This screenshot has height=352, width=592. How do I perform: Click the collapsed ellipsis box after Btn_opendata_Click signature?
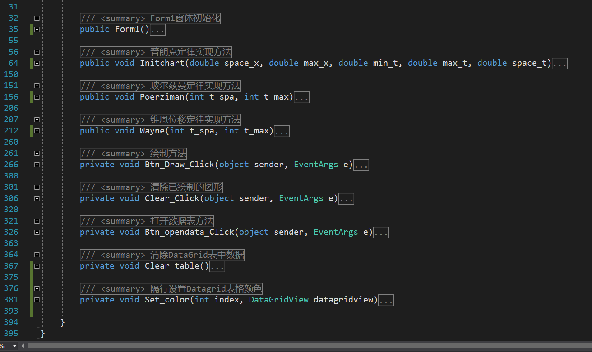(381, 233)
